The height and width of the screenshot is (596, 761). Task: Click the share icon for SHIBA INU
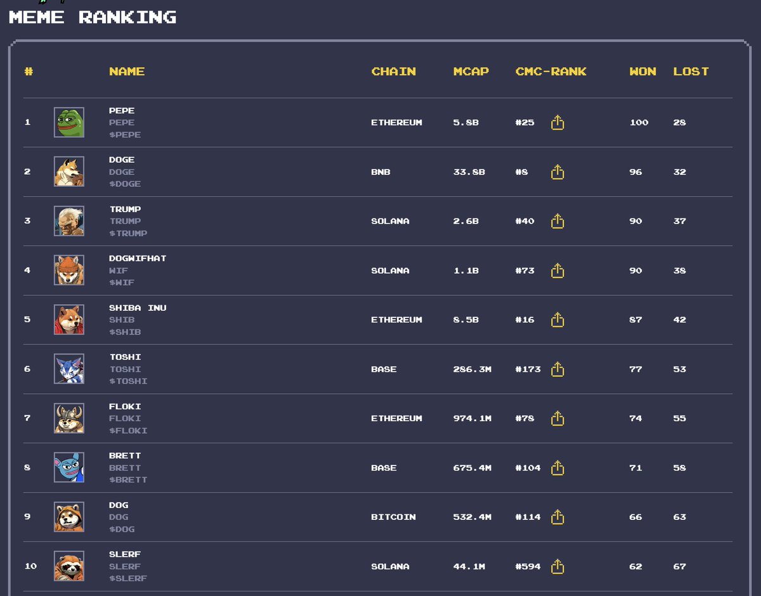click(x=557, y=320)
